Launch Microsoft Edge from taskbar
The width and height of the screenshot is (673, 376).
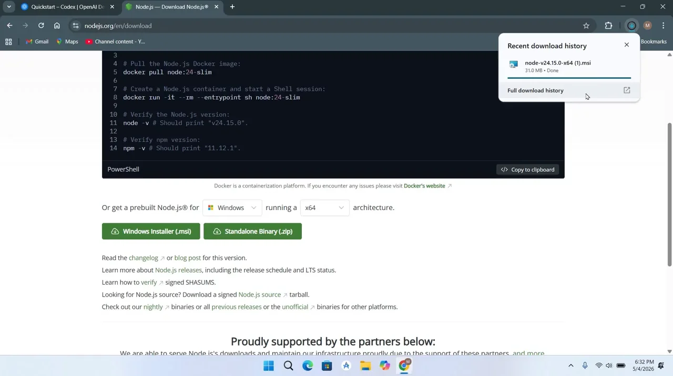click(x=308, y=366)
